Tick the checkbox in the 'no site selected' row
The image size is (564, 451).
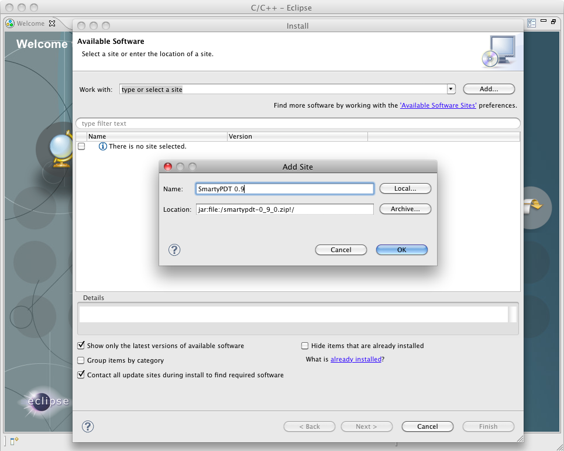coord(82,146)
